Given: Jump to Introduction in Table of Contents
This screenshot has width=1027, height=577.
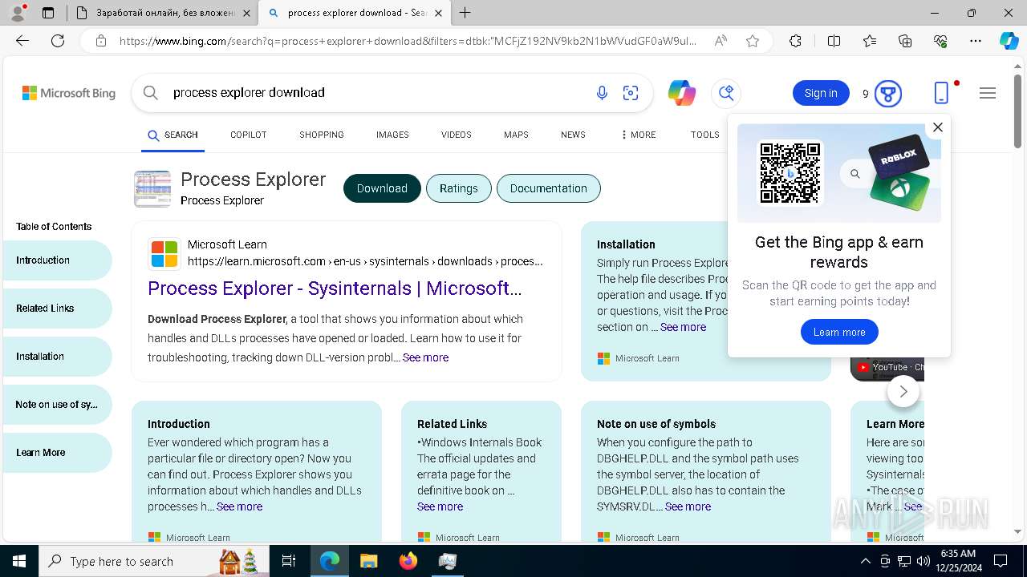Looking at the screenshot, I should point(58,260).
